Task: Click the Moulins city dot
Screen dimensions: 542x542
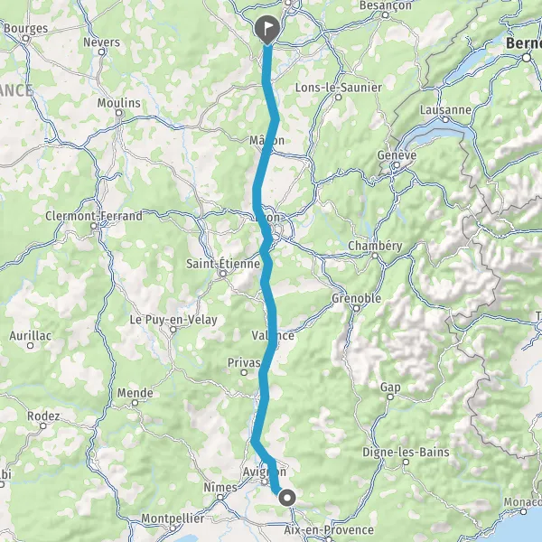Action: [119, 113]
